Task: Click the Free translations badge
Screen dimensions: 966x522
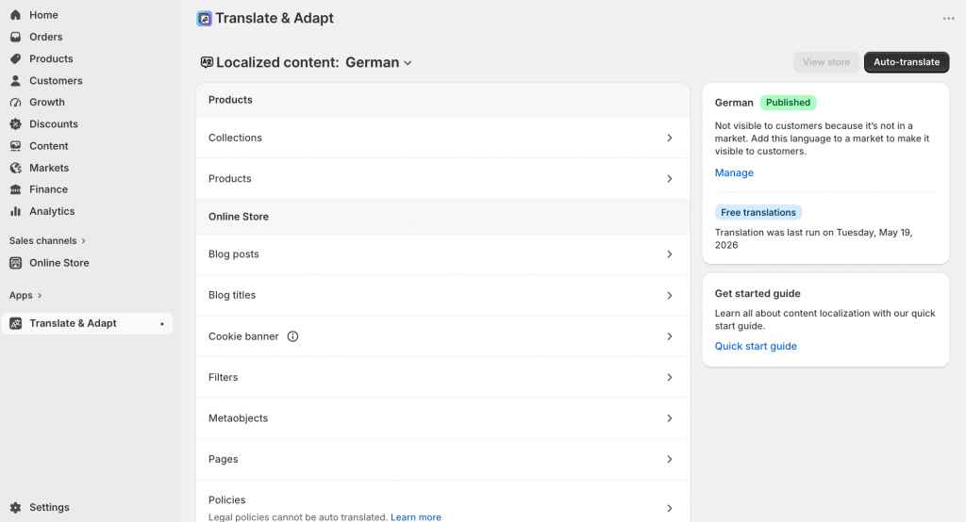Action: coord(758,212)
